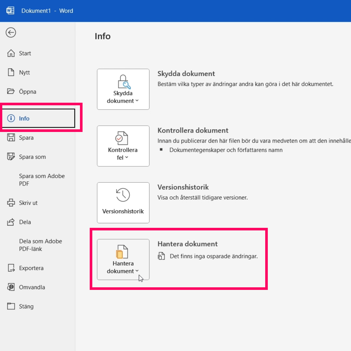351x351 pixels.
Task: Open the Versionshistorik button
Action: click(123, 202)
